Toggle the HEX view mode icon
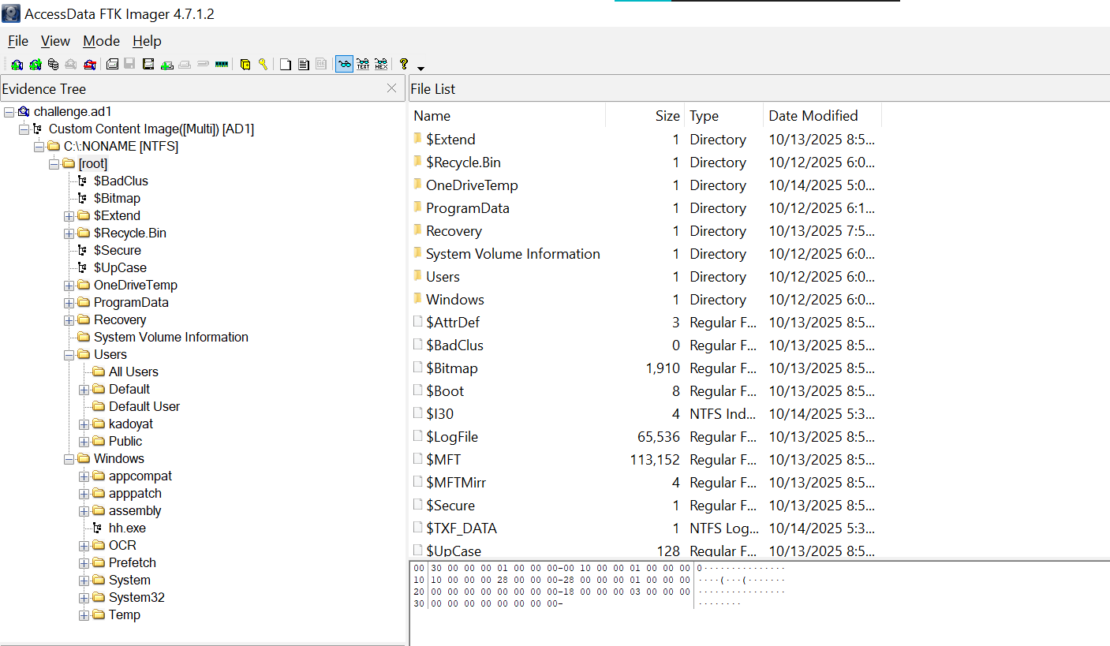 tap(381, 64)
